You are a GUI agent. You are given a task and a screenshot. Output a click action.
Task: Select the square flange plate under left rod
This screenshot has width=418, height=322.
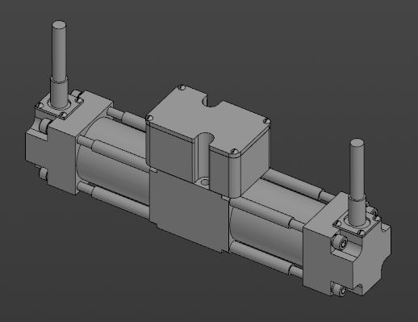(x=59, y=107)
